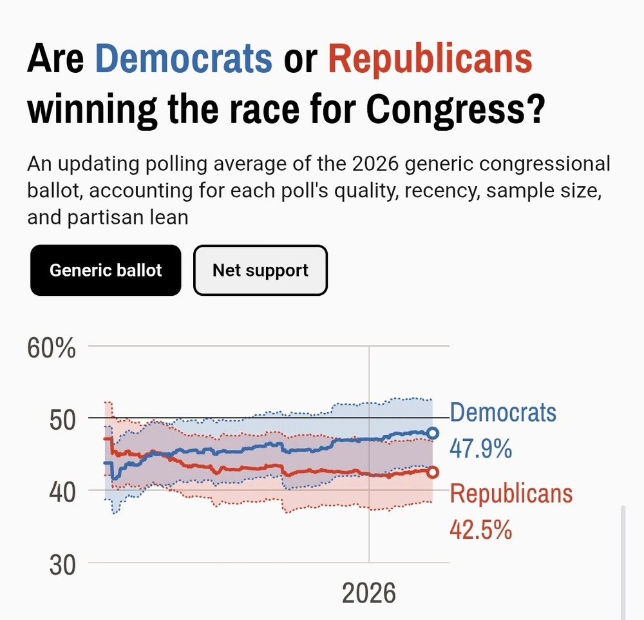
Task: Click the page scrollbar on the right edge
Action: coord(623,561)
